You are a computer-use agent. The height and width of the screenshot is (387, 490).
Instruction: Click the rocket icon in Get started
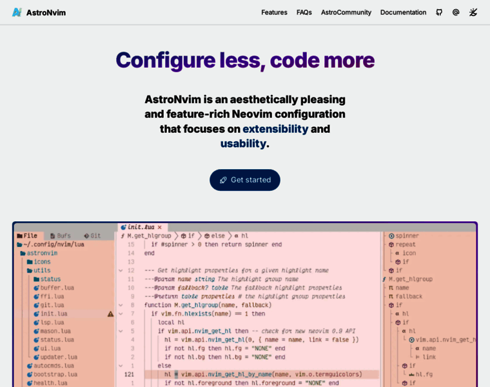(x=223, y=180)
